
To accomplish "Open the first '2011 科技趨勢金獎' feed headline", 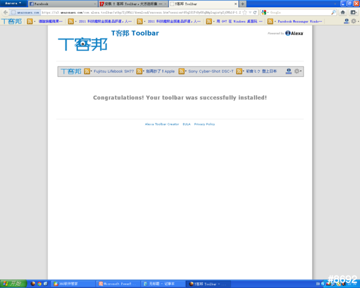I will [105, 22].
